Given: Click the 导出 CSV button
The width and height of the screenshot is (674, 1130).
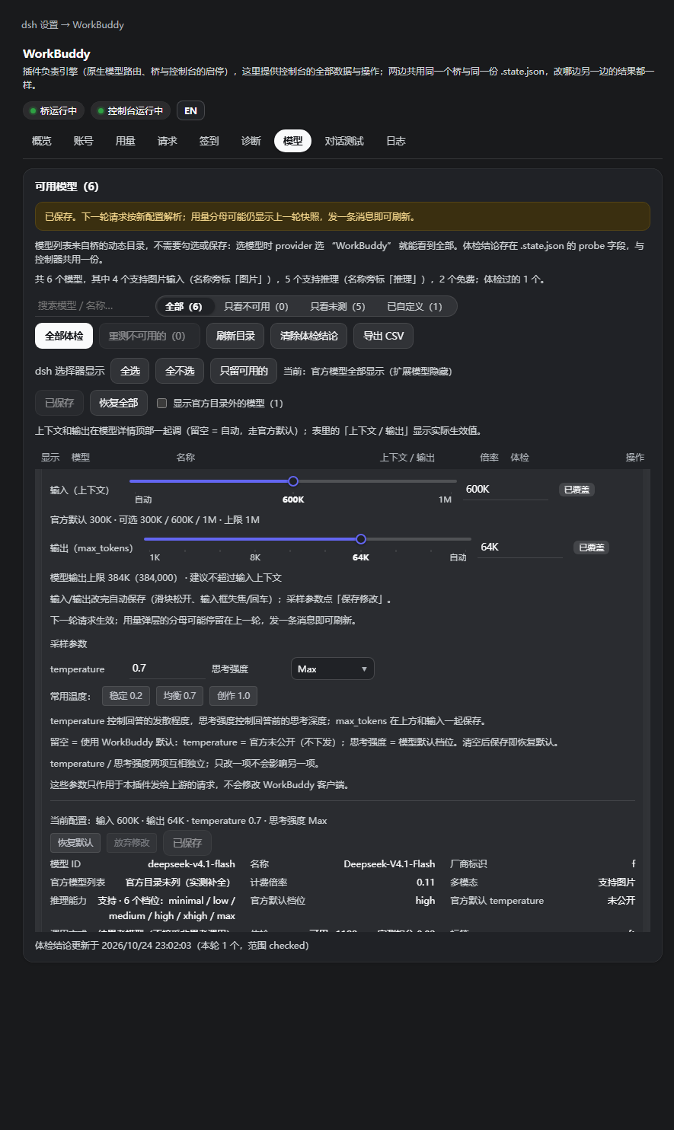Looking at the screenshot, I should 384,336.
